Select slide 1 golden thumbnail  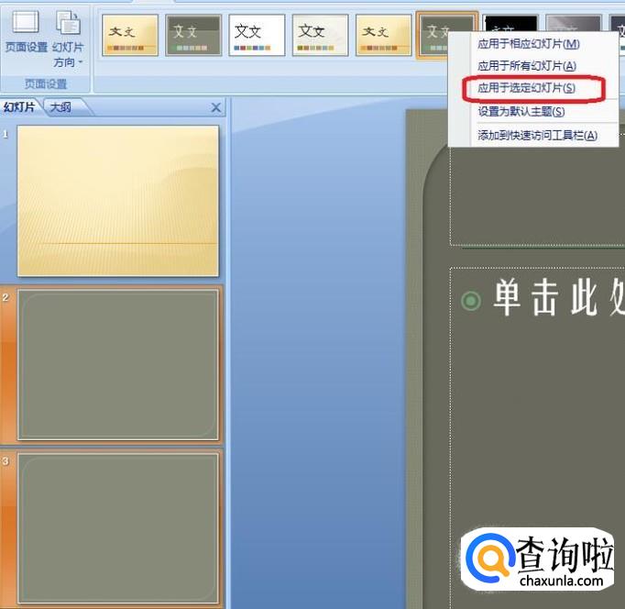pos(118,201)
